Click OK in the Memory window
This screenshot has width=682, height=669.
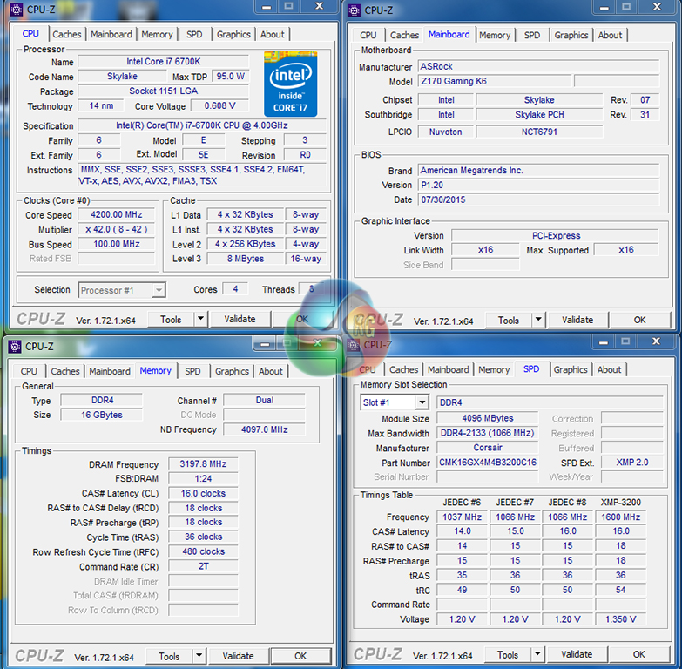[300, 656]
